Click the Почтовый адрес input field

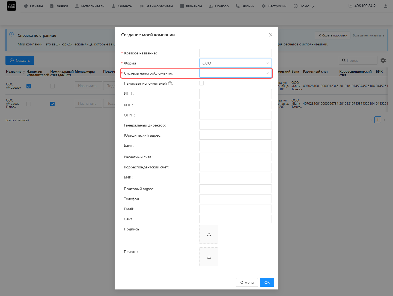click(236, 189)
